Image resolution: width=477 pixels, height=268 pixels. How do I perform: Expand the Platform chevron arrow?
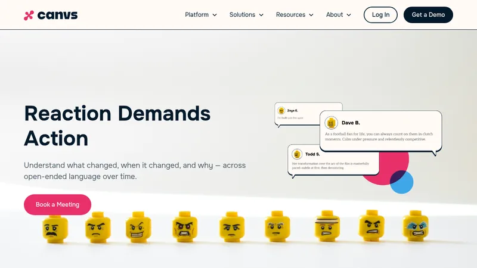coord(215,15)
